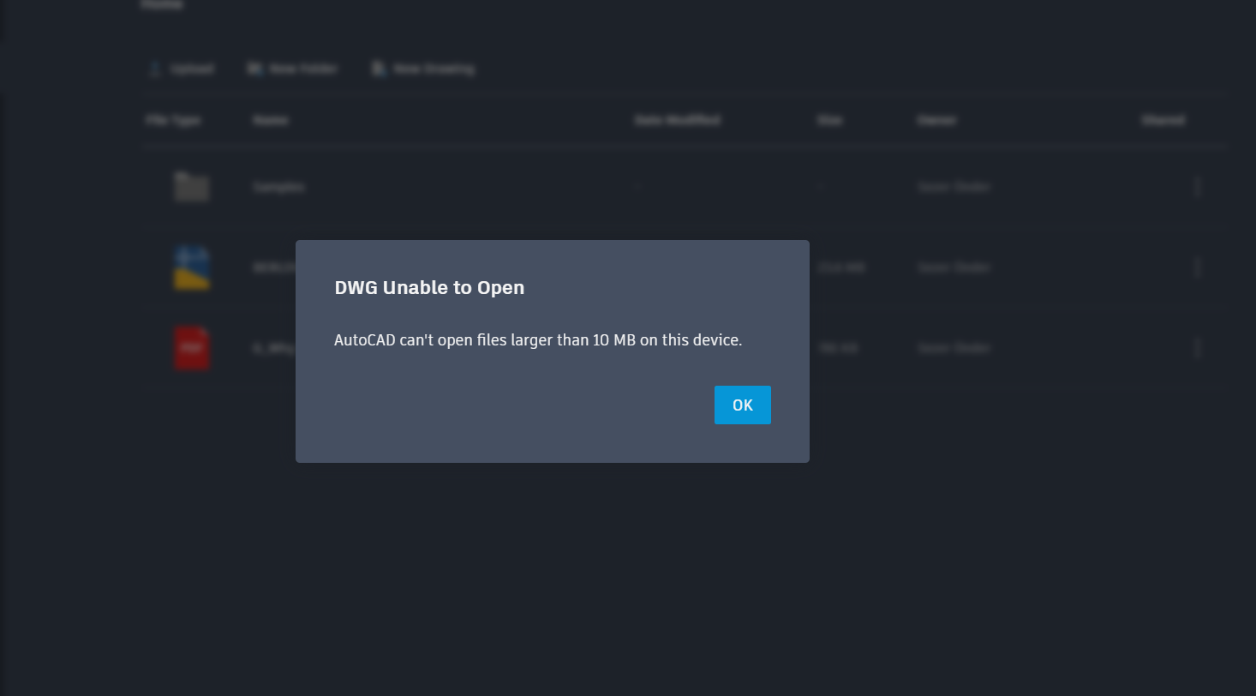Click the New Drawing button in the toolbar
Viewport: 1256px width, 696px height.
423,69
